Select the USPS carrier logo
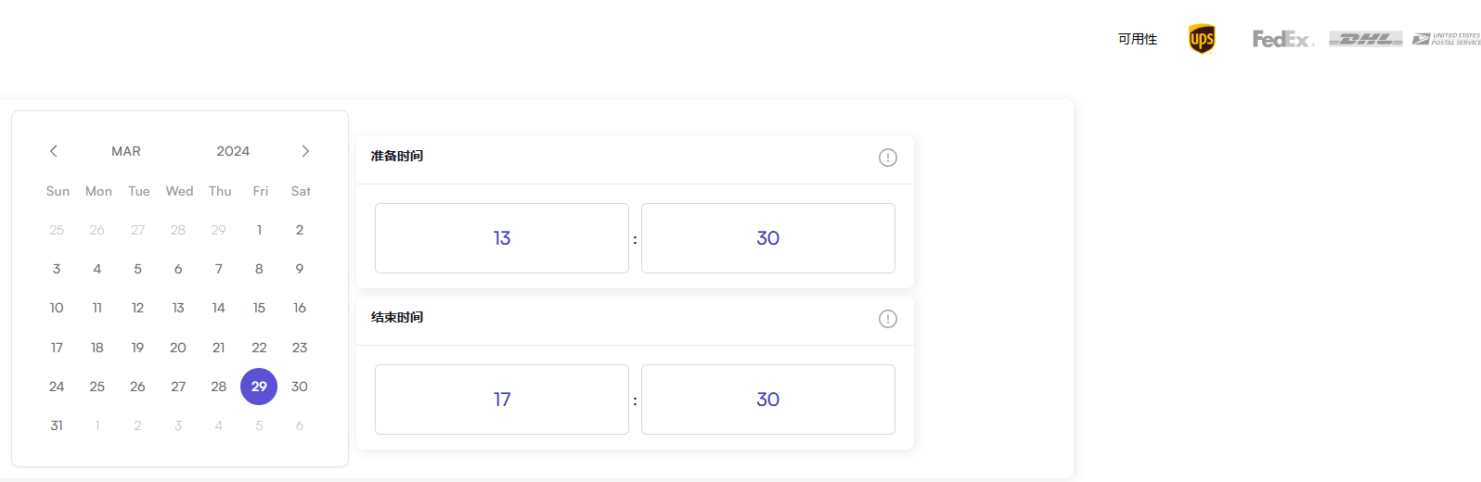Screen dimensions: 1481x482 click(1447, 39)
